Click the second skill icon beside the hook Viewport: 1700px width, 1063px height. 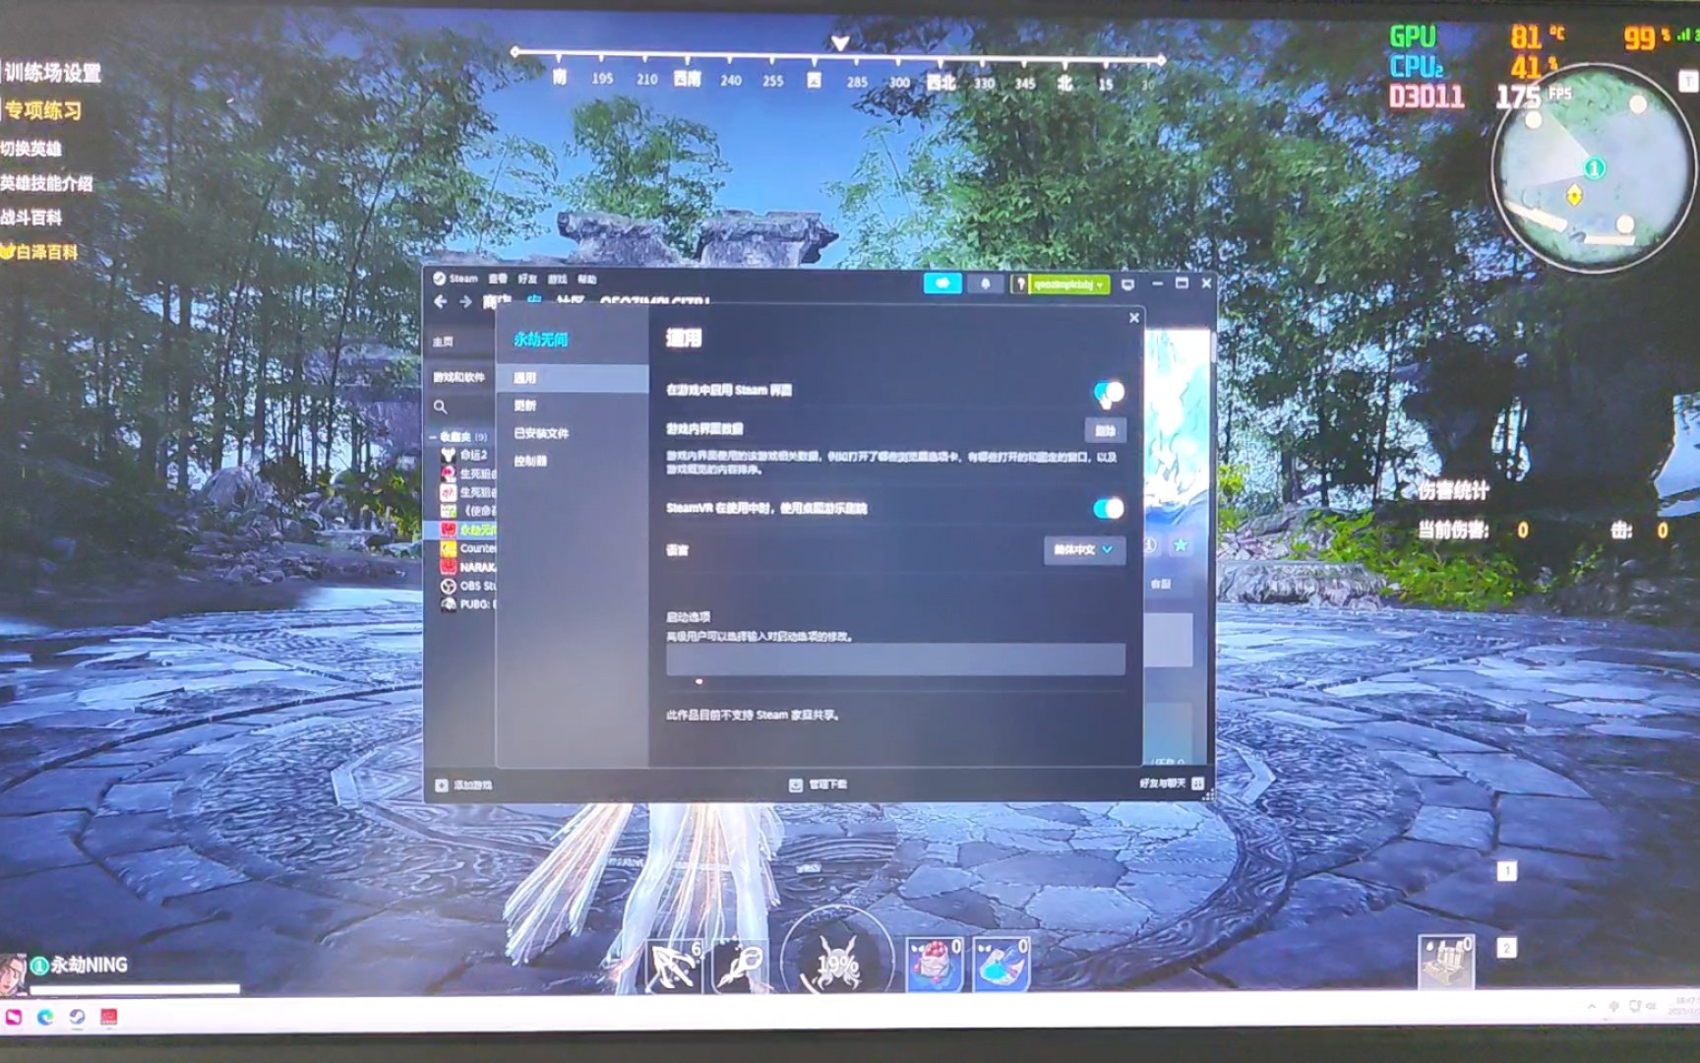click(740, 967)
